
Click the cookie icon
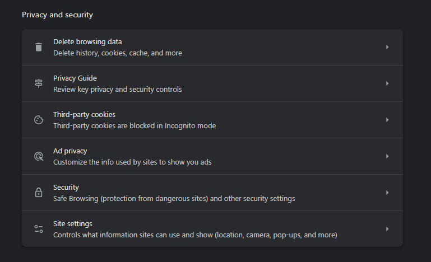pyautogui.click(x=39, y=120)
